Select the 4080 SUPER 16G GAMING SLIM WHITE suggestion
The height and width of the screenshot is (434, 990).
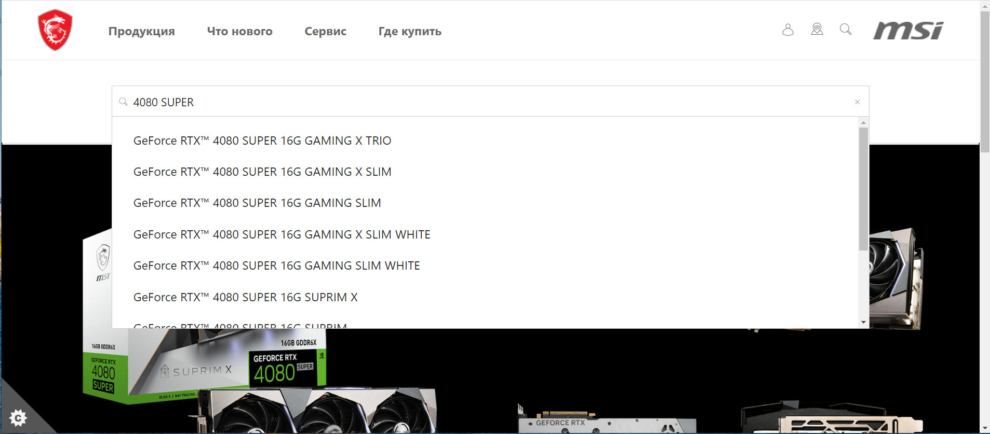pos(277,265)
